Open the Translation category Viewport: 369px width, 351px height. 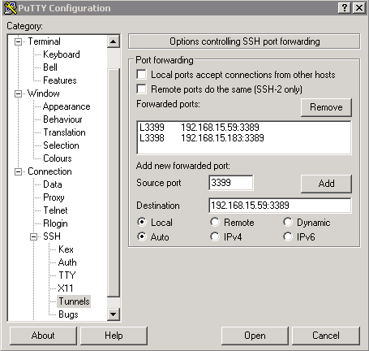[65, 132]
